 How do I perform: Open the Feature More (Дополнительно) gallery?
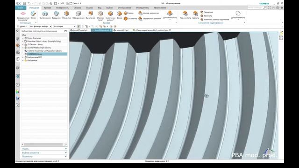pyautogui.click(x=170, y=15)
